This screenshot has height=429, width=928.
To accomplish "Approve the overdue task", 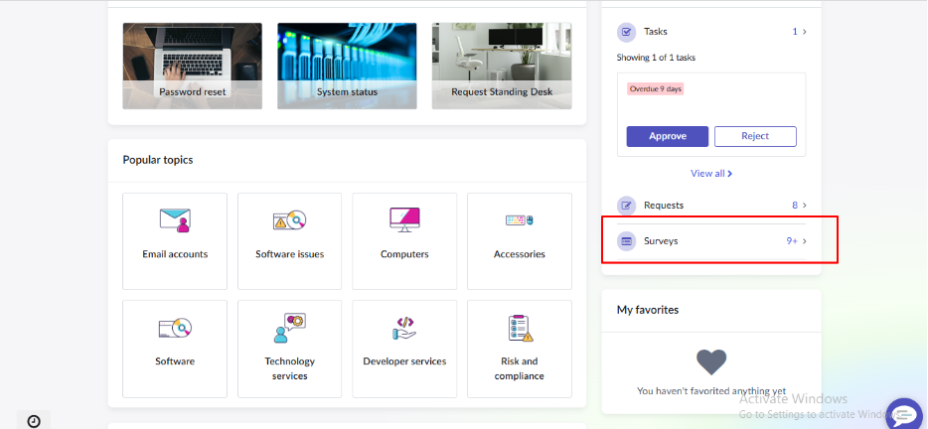I will tap(667, 136).
